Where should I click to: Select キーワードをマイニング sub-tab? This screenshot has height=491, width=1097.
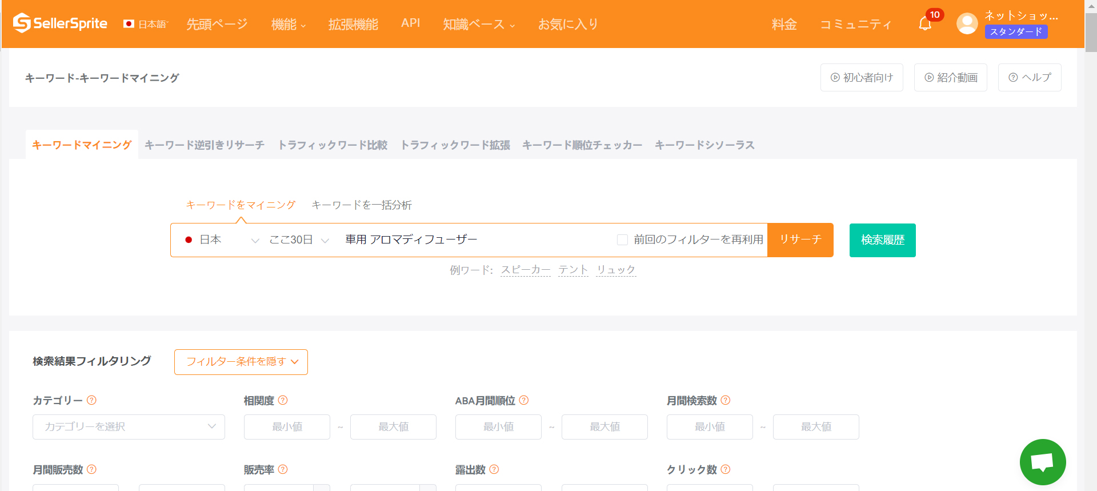tap(241, 205)
